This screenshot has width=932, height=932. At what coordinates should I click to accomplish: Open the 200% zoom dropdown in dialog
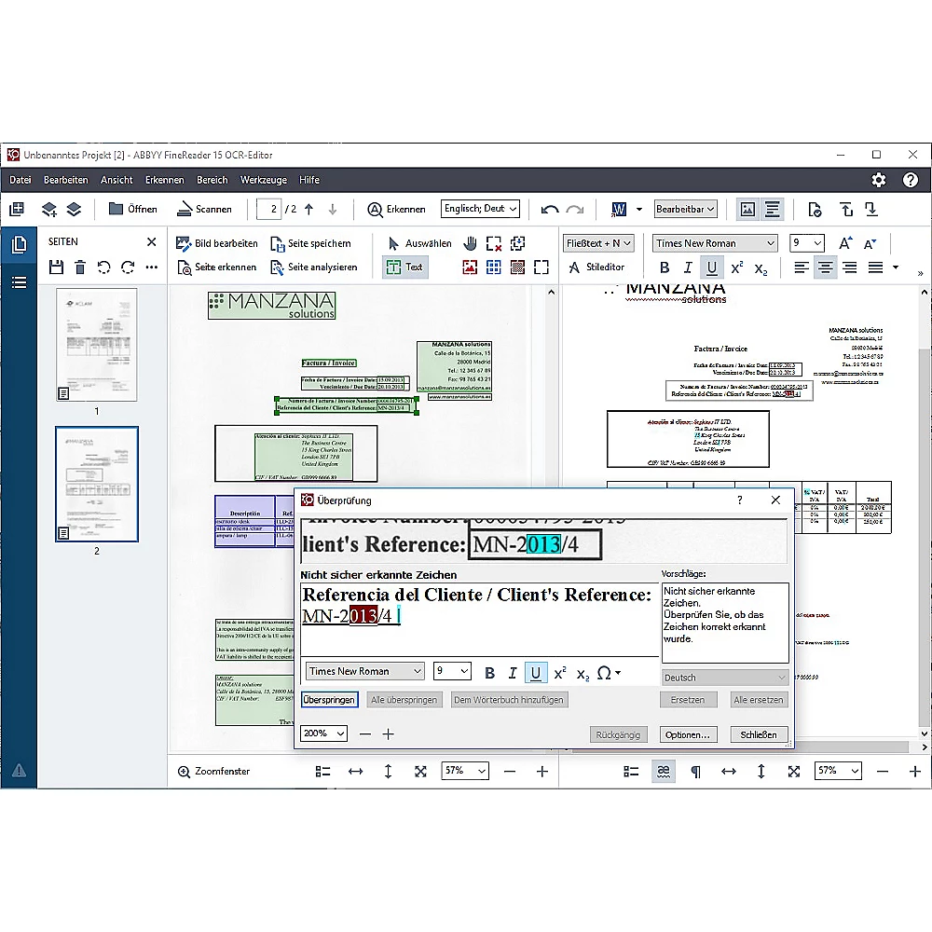tap(322, 733)
